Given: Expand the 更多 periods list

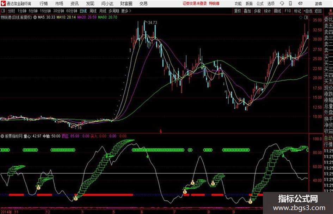Looking at the screenshot, I should point(126,11).
